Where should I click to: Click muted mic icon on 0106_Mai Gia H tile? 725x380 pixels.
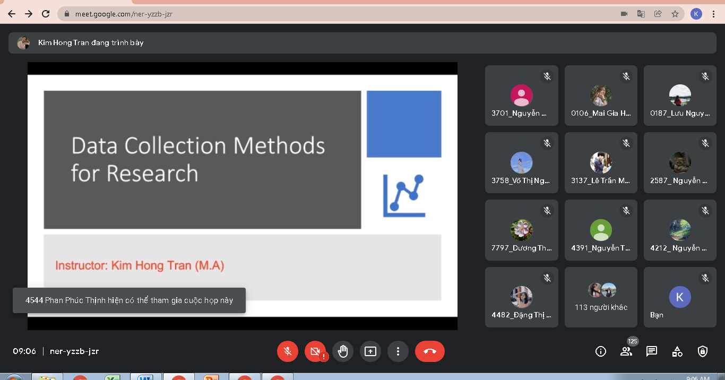click(x=626, y=76)
